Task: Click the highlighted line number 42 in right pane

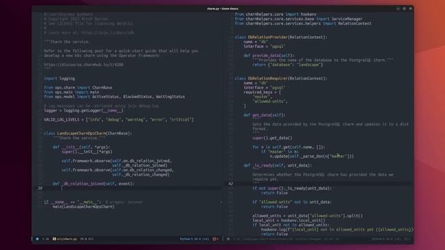Action: 231,183
